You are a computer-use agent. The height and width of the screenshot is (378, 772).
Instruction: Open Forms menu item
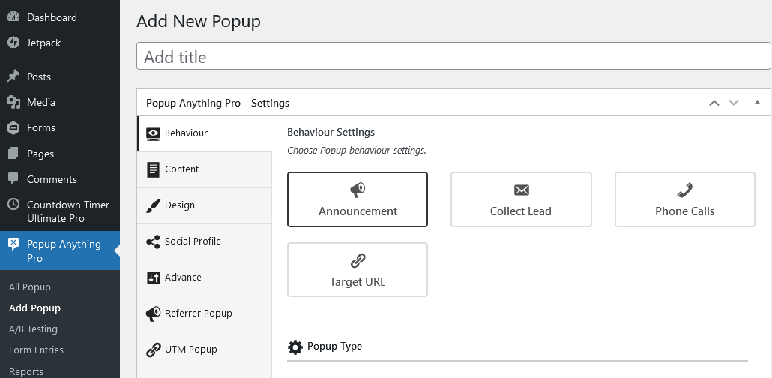click(x=59, y=127)
